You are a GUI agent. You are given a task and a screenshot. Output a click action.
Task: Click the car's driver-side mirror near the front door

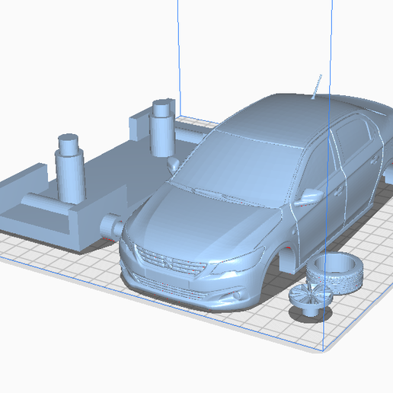click(x=308, y=196)
